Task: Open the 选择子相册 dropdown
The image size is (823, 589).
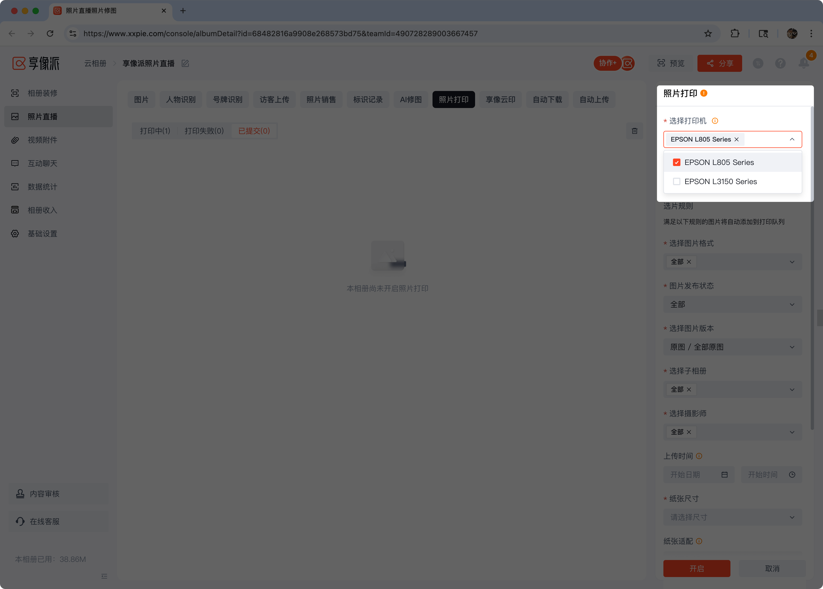Action: click(x=732, y=389)
